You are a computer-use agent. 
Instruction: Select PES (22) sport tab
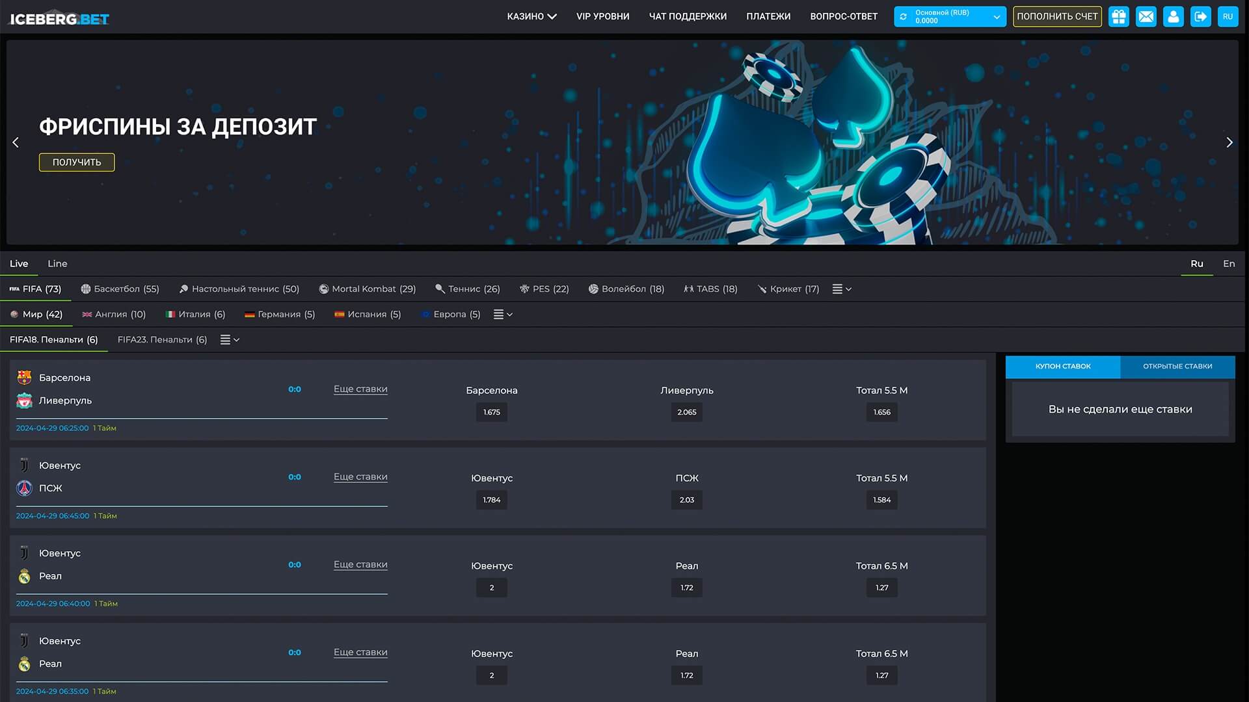coord(544,289)
